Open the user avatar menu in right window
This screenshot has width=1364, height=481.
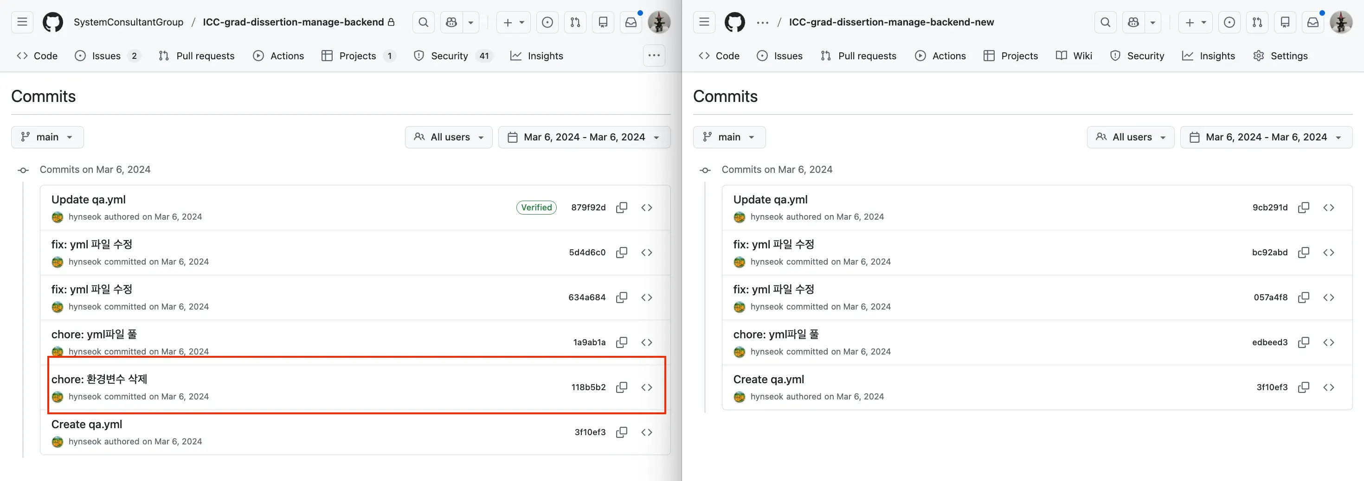pos(1341,22)
